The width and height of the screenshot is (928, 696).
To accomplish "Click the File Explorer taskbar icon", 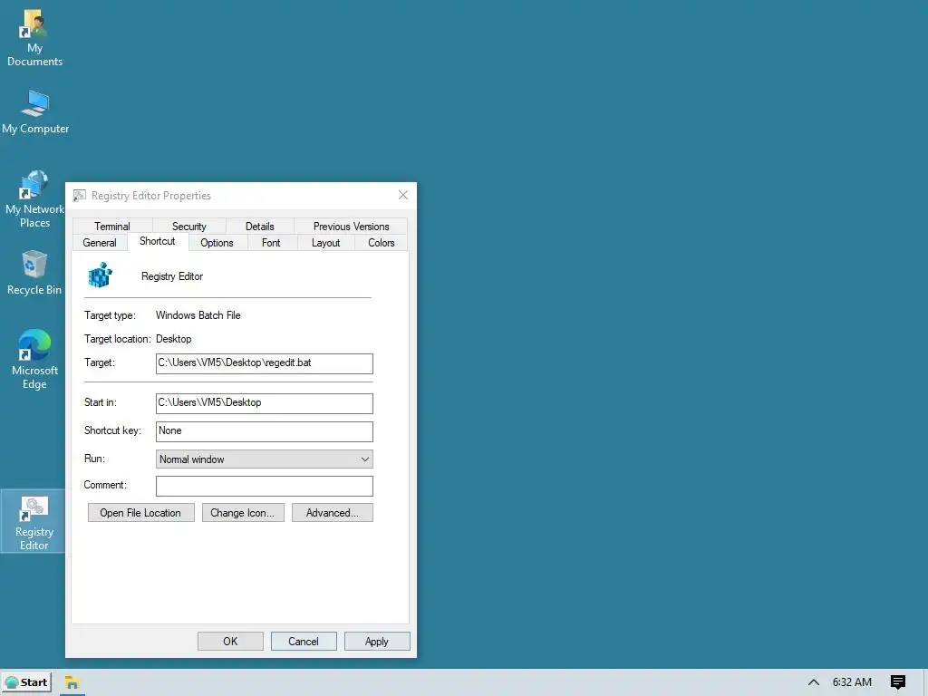I will tap(72, 682).
